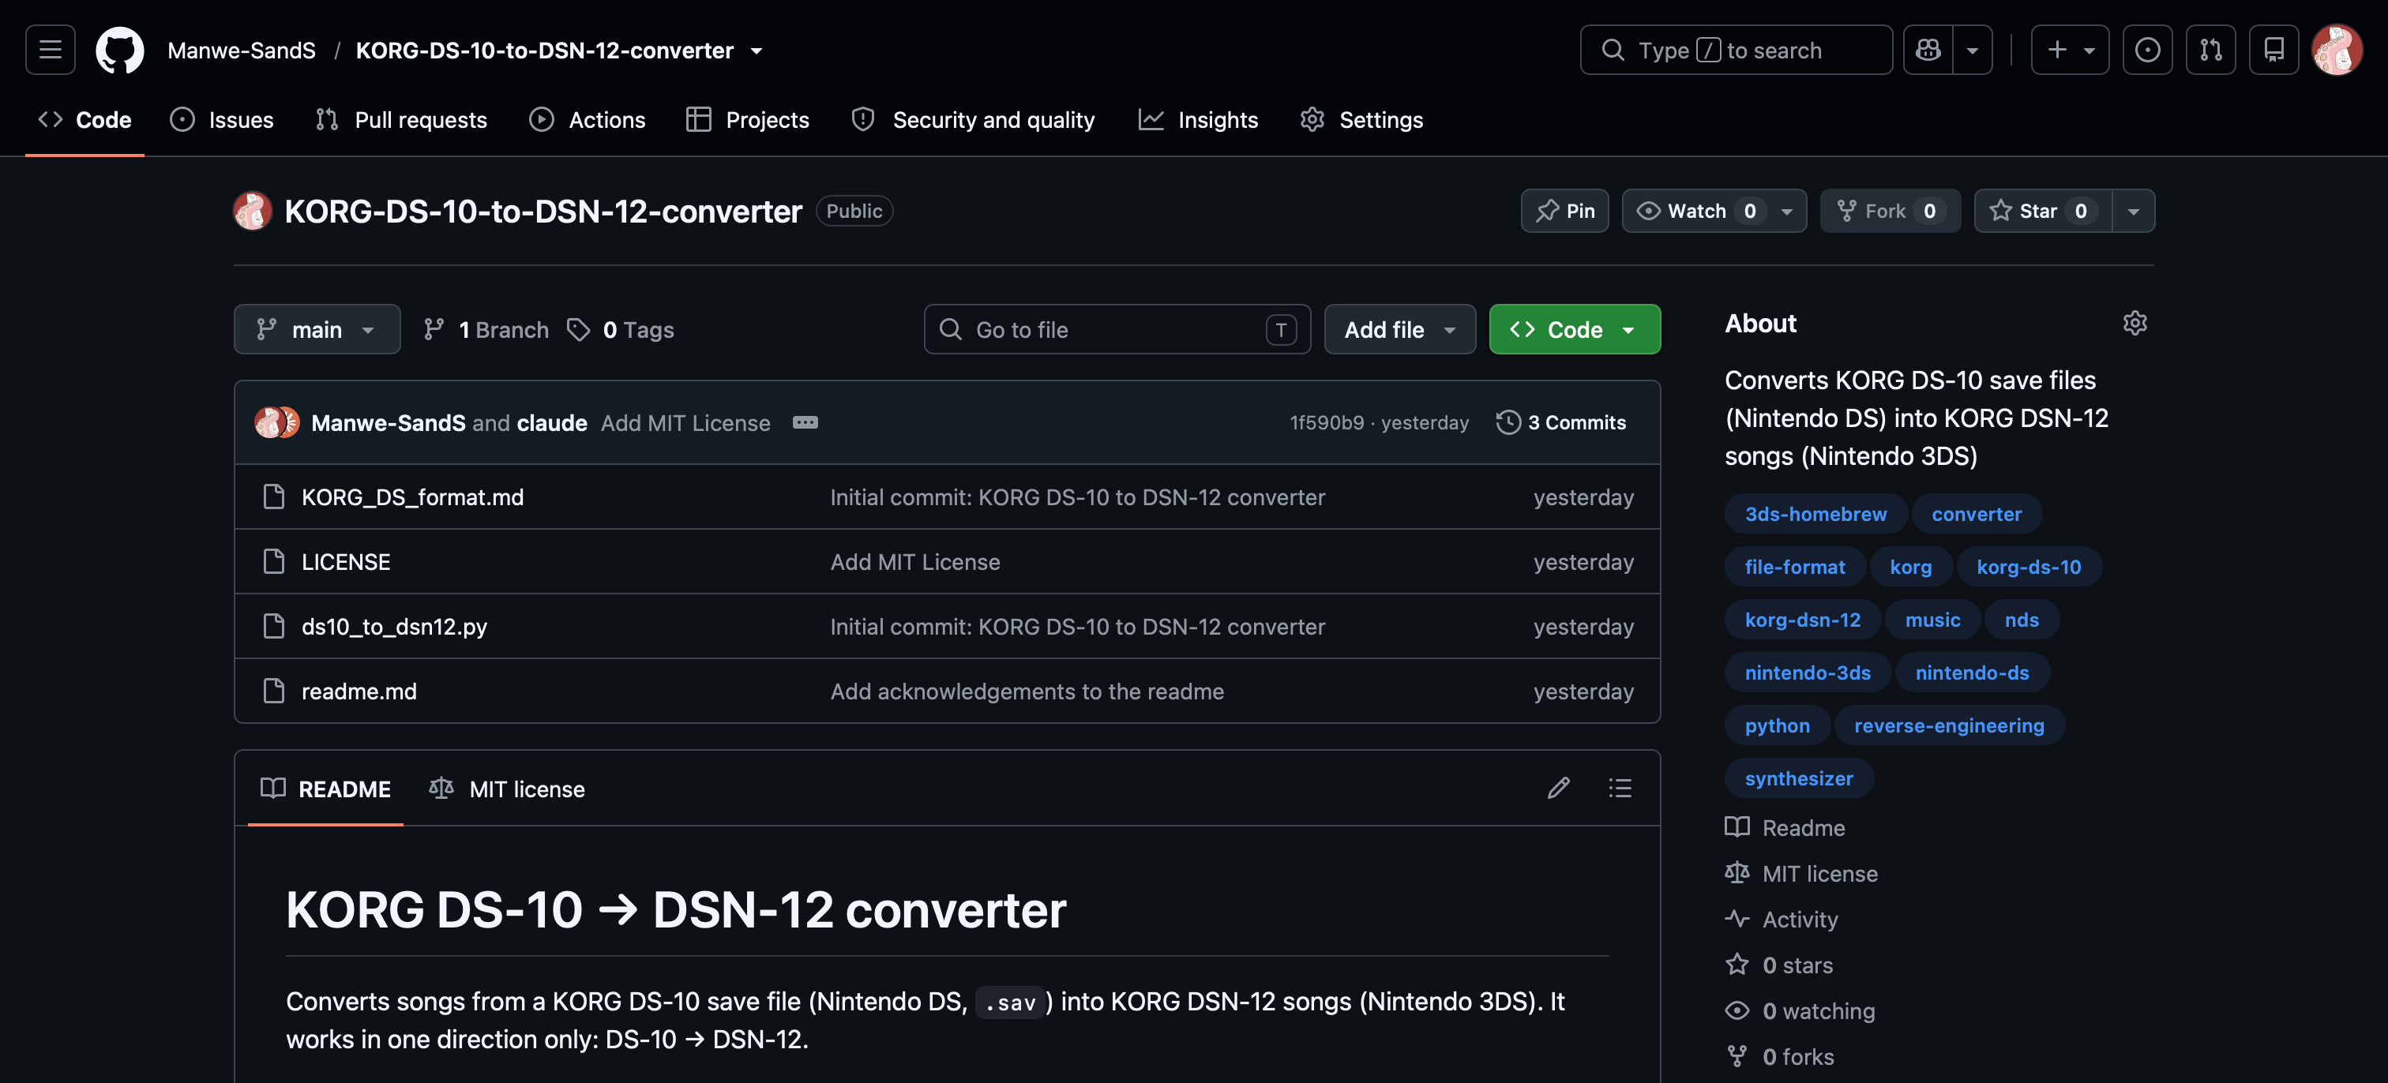2388x1083 pixels.
Task: Open the Add file dropdown
Action: [1399, 330]
